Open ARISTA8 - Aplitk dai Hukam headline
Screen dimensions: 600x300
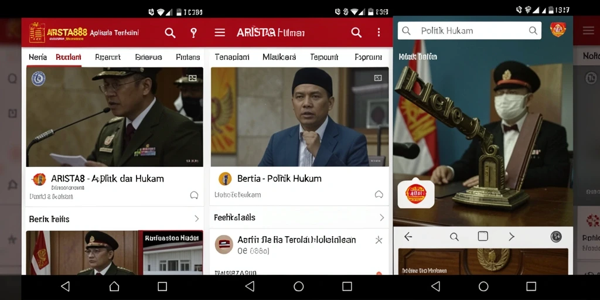107,178
